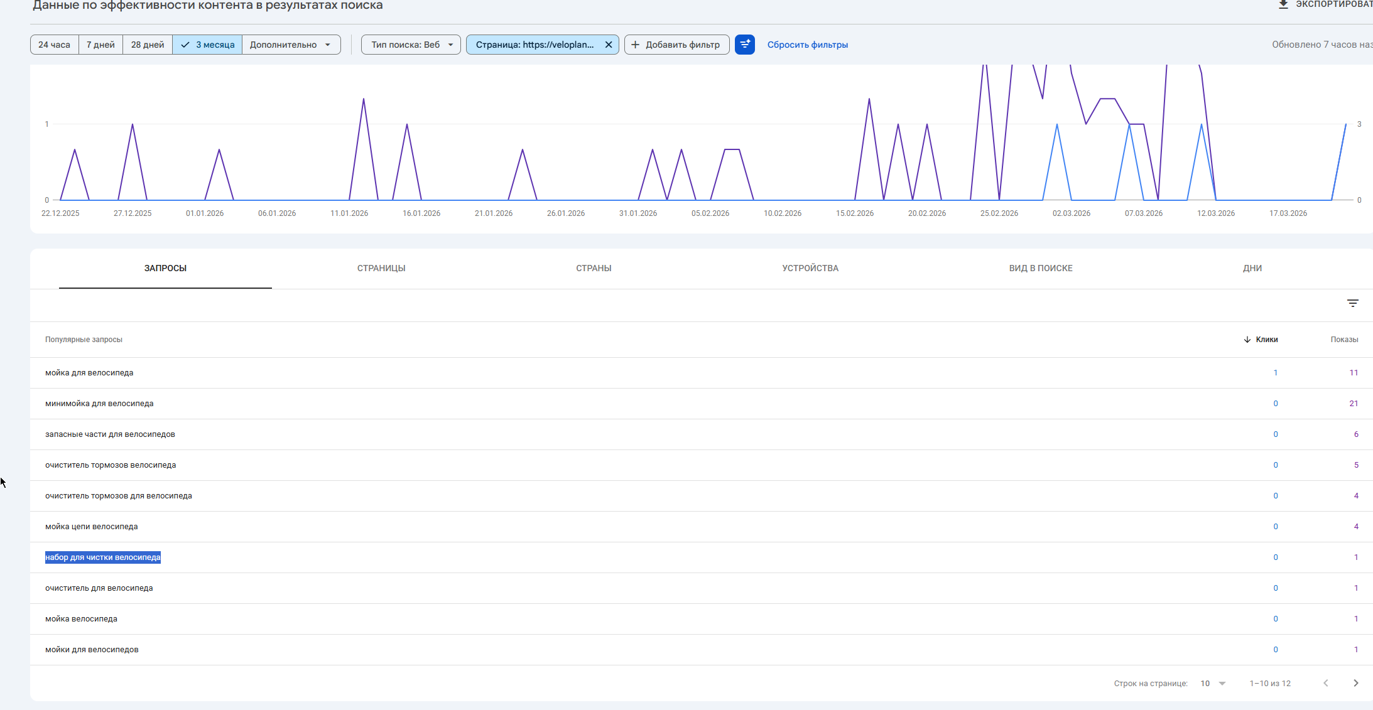
Task: Expand the Дополнительно date dropdown
Action: click(x=291, y=45)
